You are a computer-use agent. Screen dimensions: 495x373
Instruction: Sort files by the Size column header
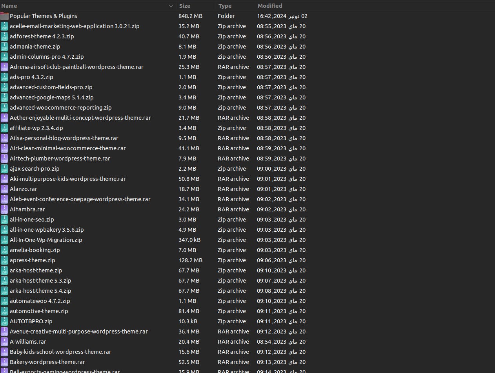click(x=196, y=6)
